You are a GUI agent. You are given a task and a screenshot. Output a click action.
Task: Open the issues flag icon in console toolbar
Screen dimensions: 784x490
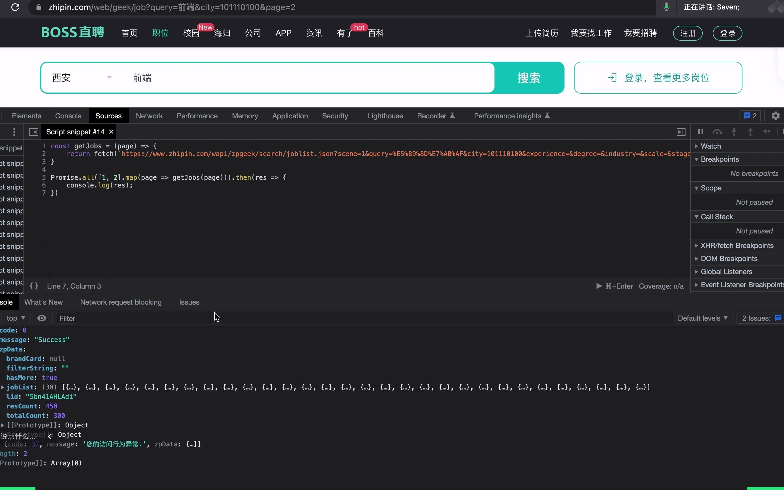777,318
